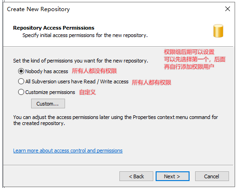
Task: Click the Specify initial access permissions subtitle
Action: click(x=85, y=35)
